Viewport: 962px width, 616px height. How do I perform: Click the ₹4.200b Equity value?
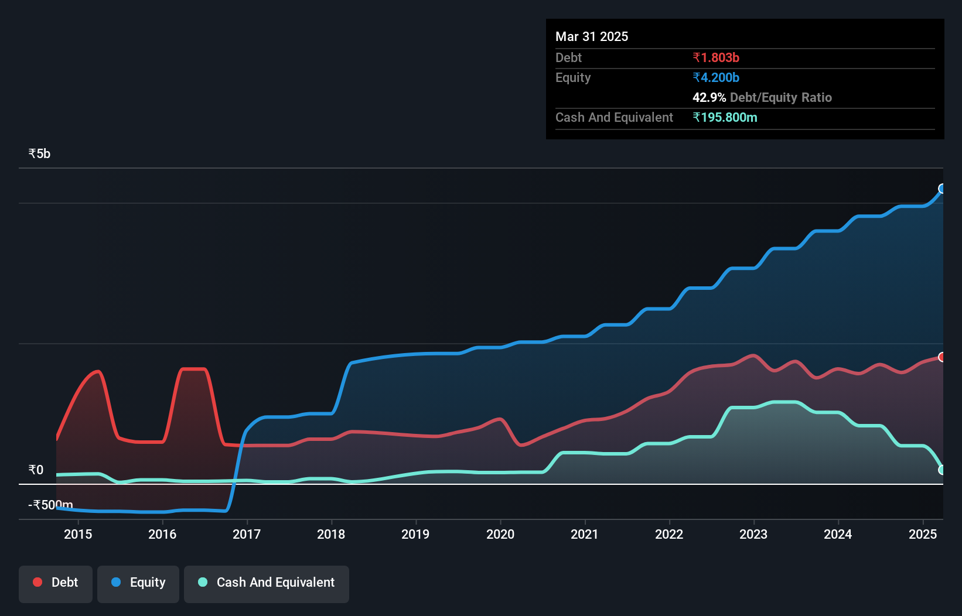[x=716, y=77]
